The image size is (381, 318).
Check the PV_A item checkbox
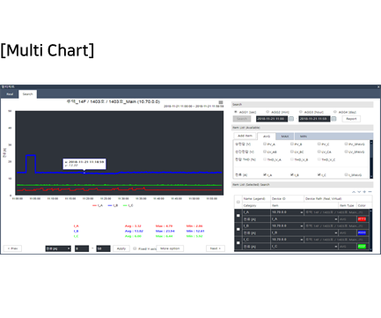265,144
